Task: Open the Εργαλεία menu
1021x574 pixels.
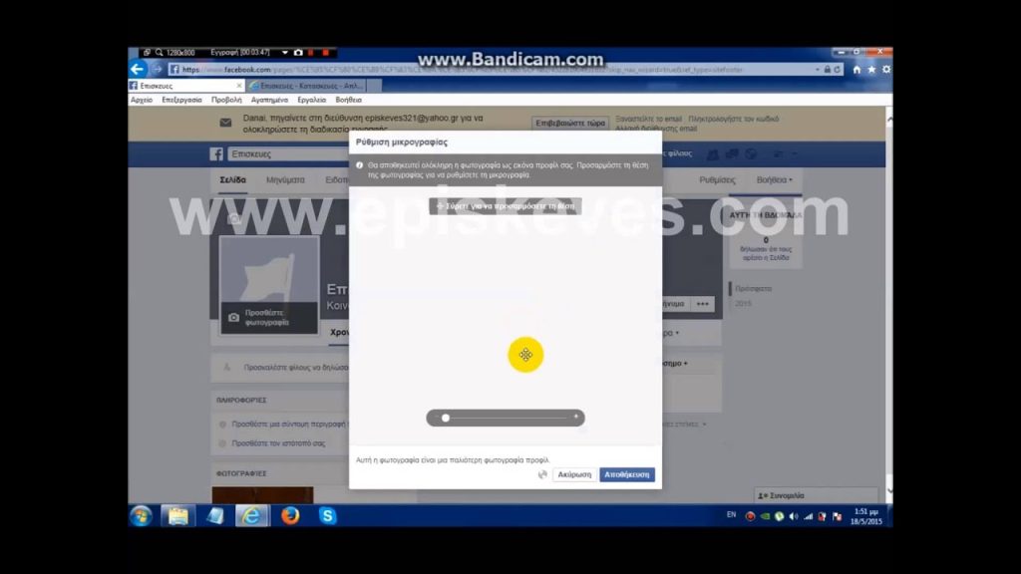Action: (312, 101)
